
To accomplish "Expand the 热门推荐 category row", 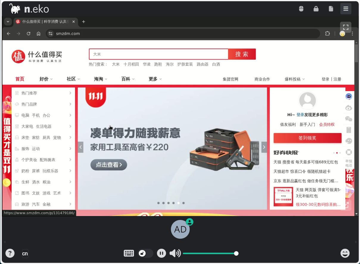I will pyautogui.click(x=43, y=93).
